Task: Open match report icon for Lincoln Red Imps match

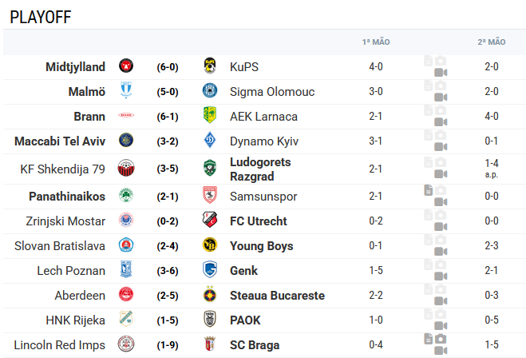Action: [428, 339]
